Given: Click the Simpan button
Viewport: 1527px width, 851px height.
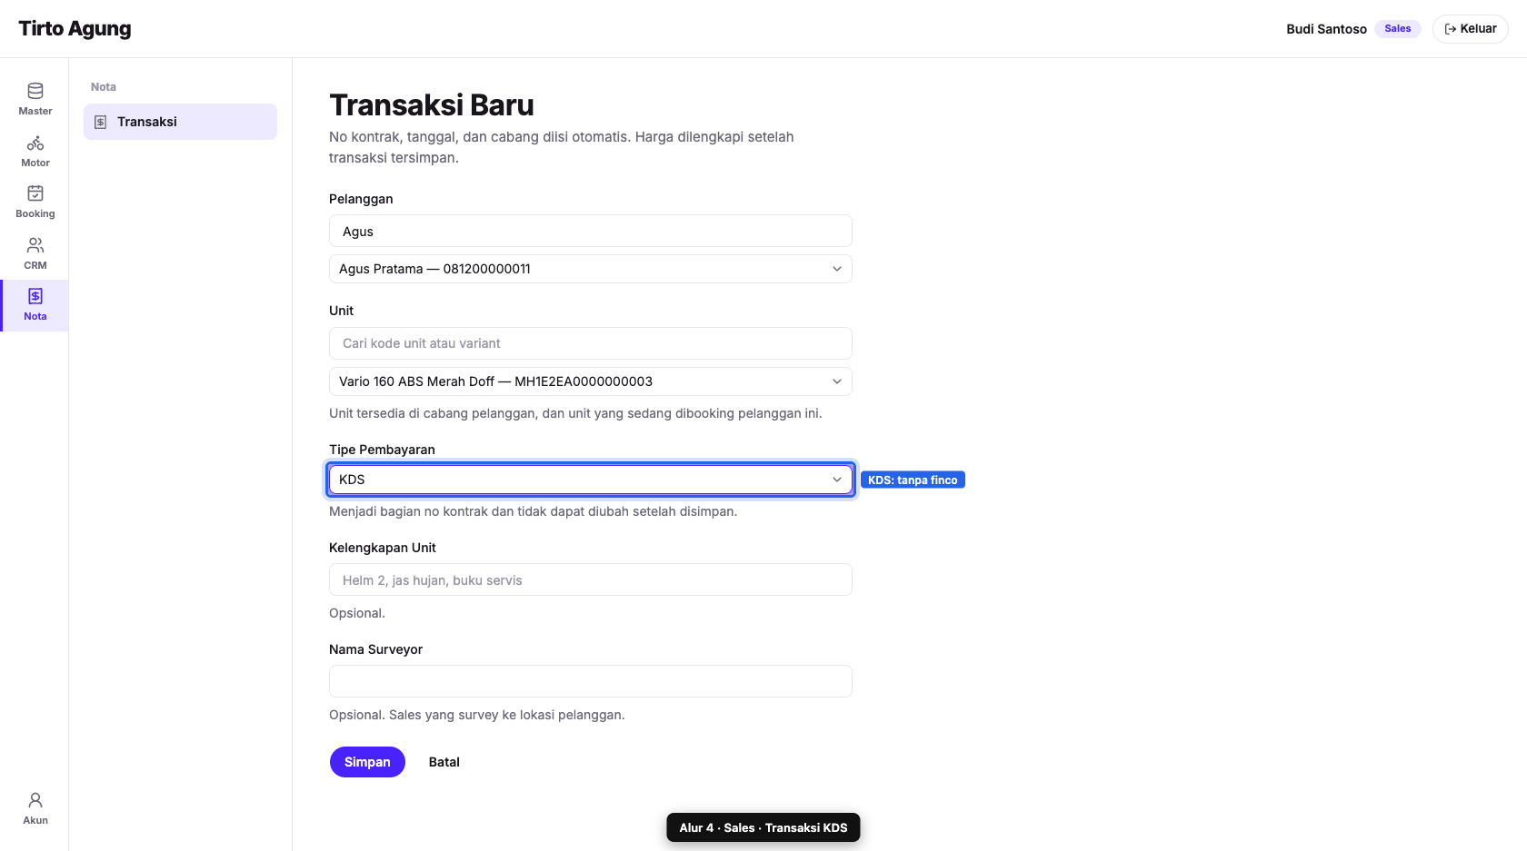Looking at the screenshot, I should click(x=367, y=762).
